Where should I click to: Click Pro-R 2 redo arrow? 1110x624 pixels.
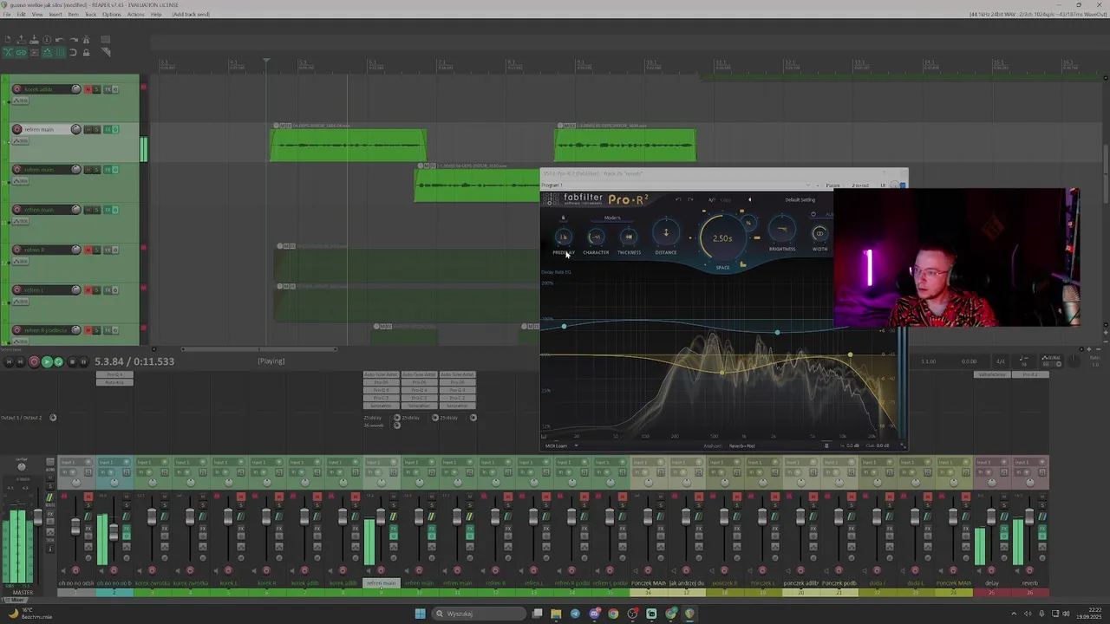(690, 199)
